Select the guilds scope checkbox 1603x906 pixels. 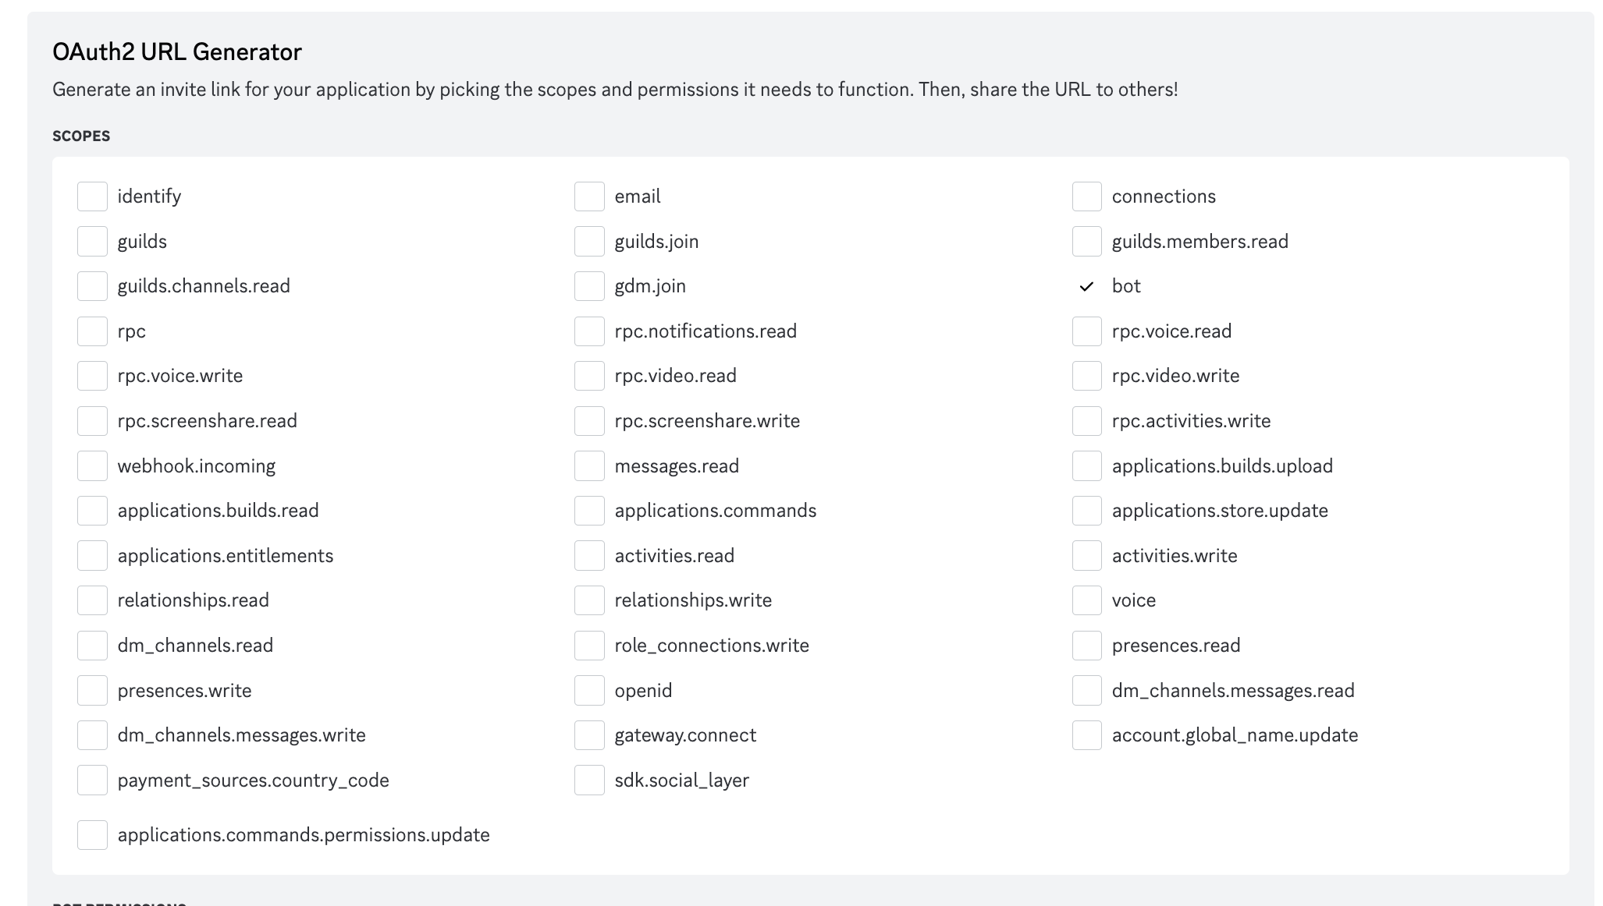click(x=92, y=242)
